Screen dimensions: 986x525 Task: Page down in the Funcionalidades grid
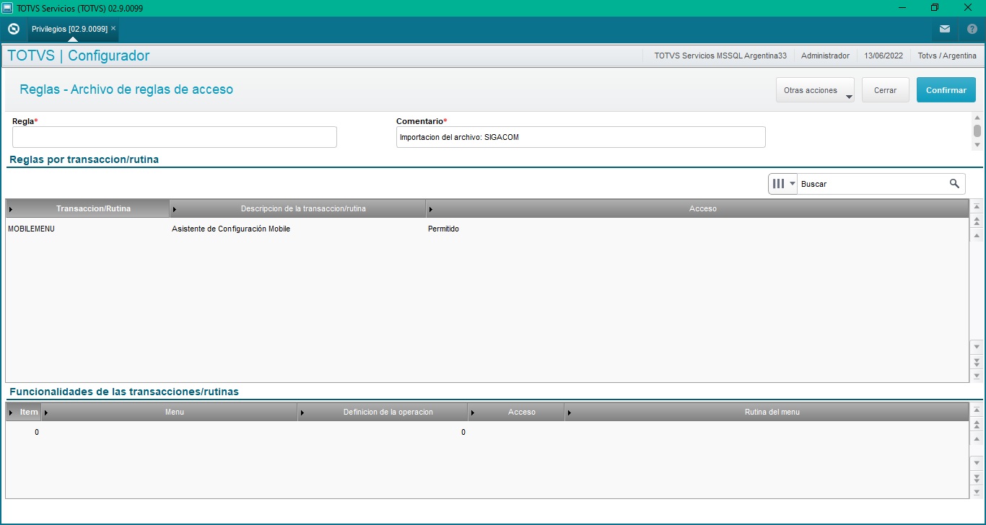(977, 477)
